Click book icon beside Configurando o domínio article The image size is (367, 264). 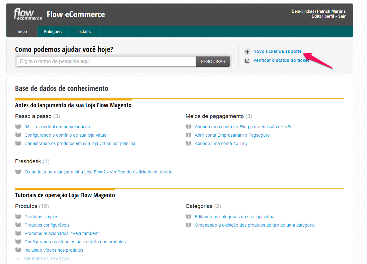coord(18,135)
